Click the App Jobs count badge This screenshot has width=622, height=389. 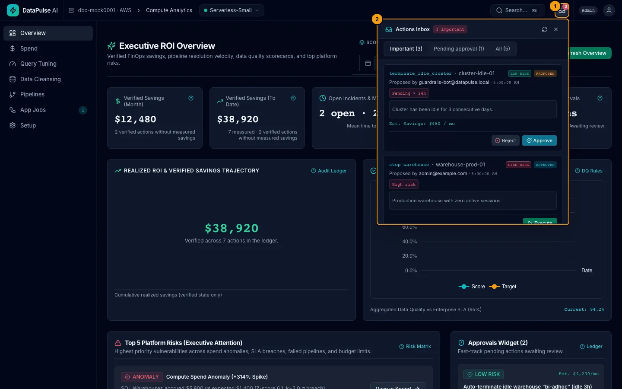tap(83, 110)
